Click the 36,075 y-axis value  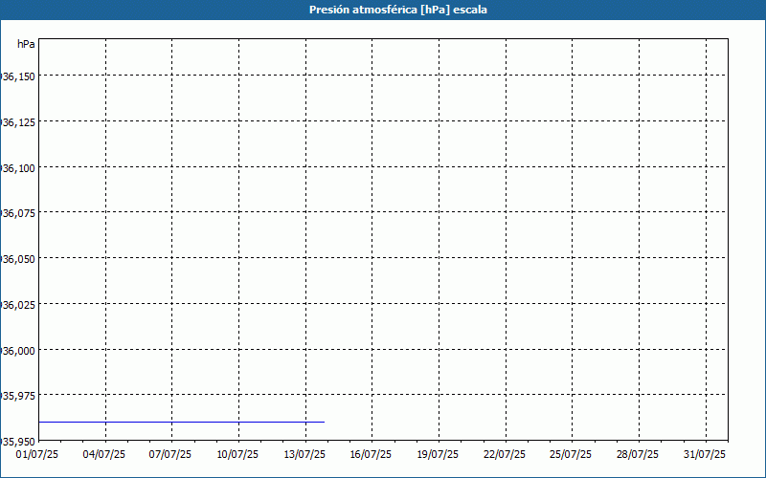coord(17,212)
